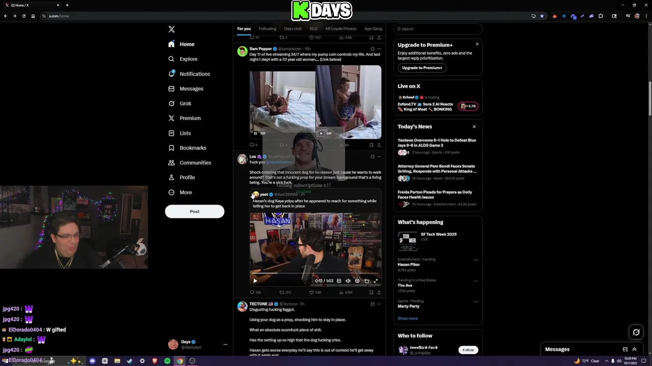
Task: Share the Los post
Action: pyautogui.click(x=378, y=292)
